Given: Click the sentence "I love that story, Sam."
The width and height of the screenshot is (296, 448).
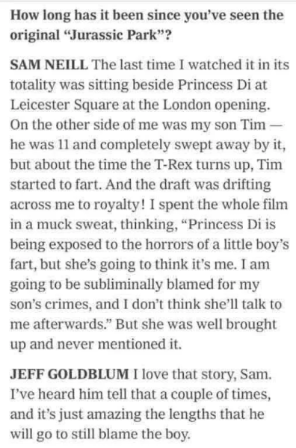Looking at the screenshot, I should pyautogui.click(x=203, y=374).
